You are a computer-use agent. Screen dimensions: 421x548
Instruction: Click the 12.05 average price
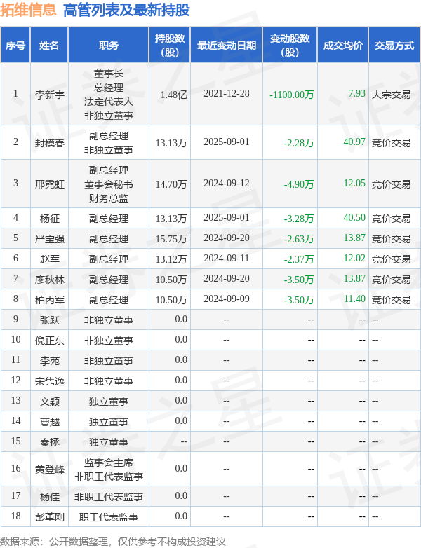[x=354, y=183]
